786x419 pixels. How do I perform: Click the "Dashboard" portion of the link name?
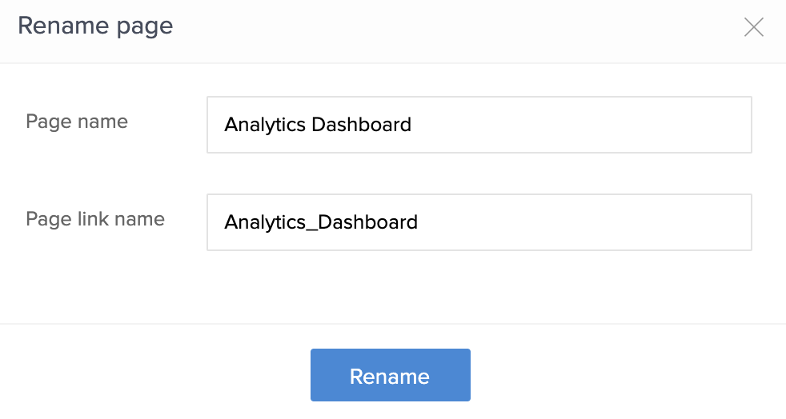(x=367, y=222)
